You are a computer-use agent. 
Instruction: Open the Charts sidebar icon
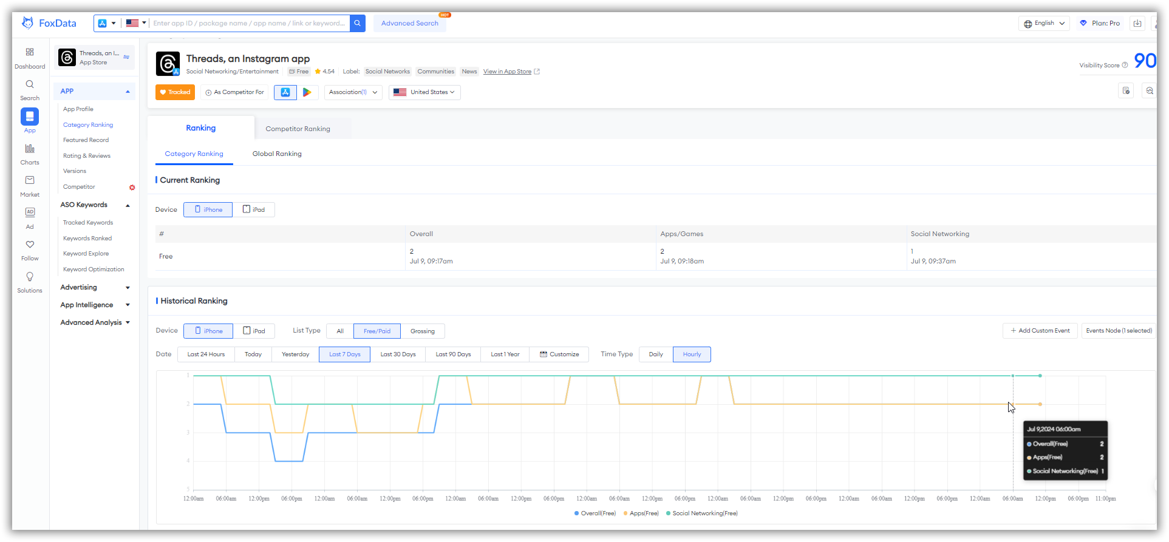pyautogui.click(x=30, y=149)
